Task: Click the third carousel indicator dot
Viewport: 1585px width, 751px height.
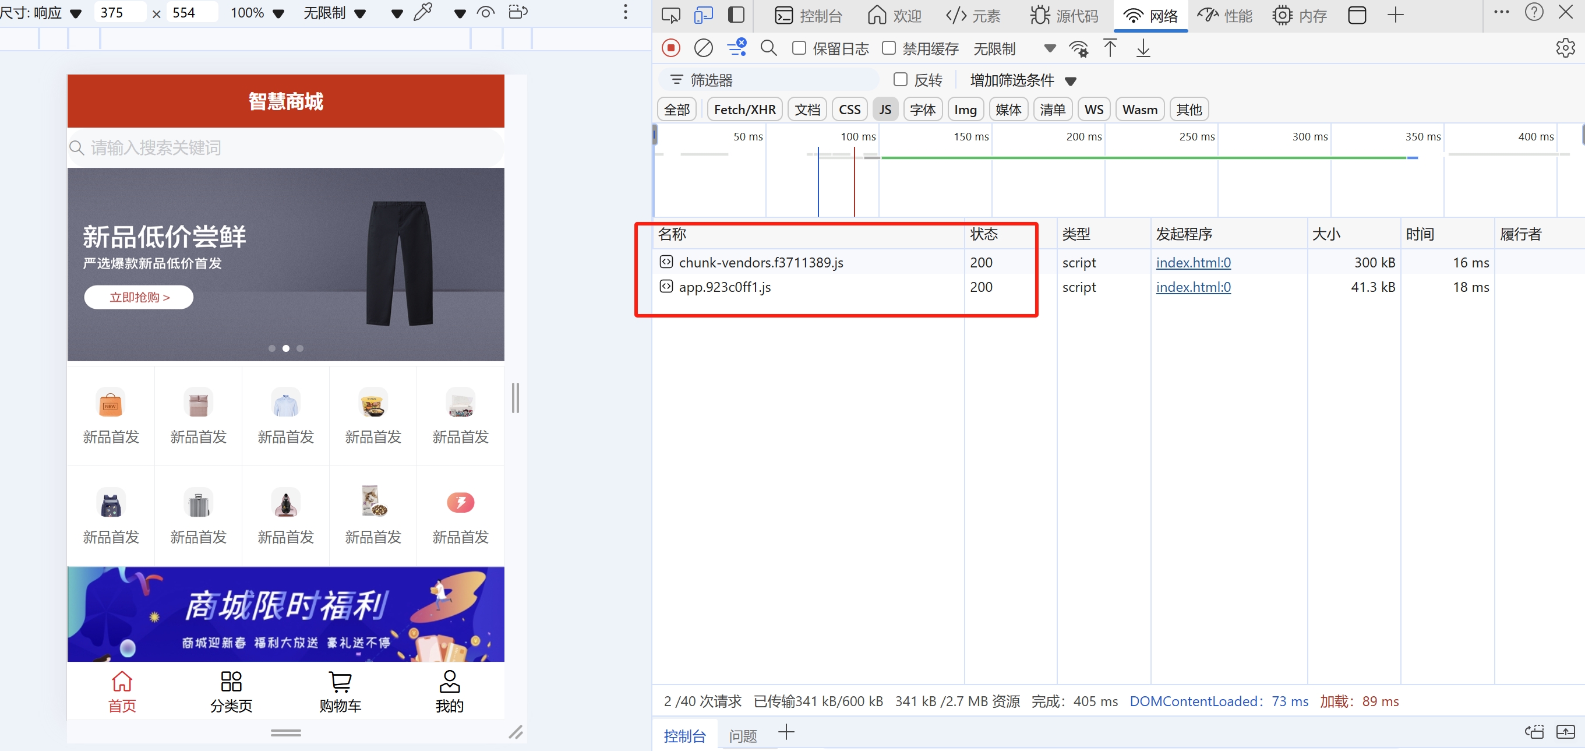Action: pyautogui.click(x=300, y=348)
